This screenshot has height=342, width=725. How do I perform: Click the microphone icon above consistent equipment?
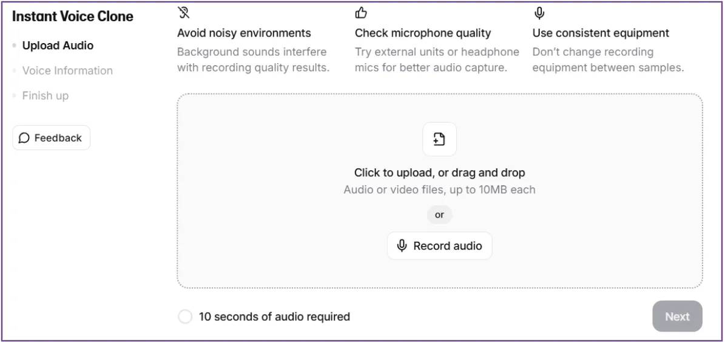point(539,13)
